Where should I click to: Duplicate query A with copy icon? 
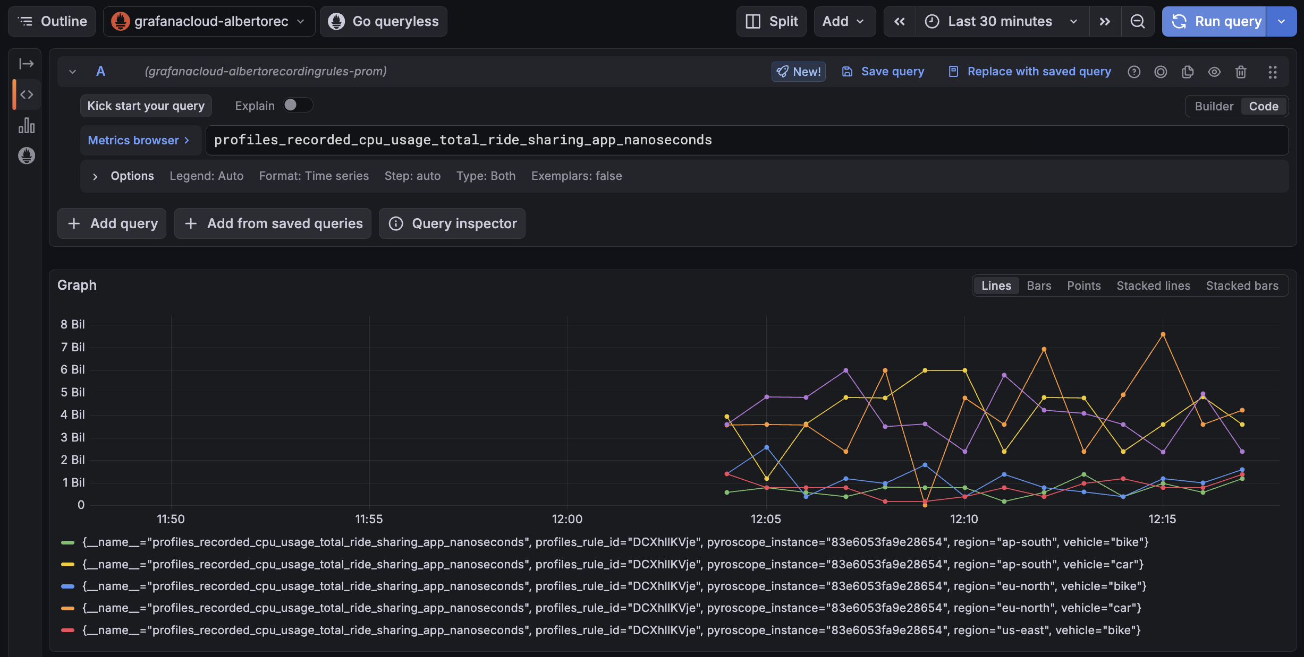[1188, 72]
